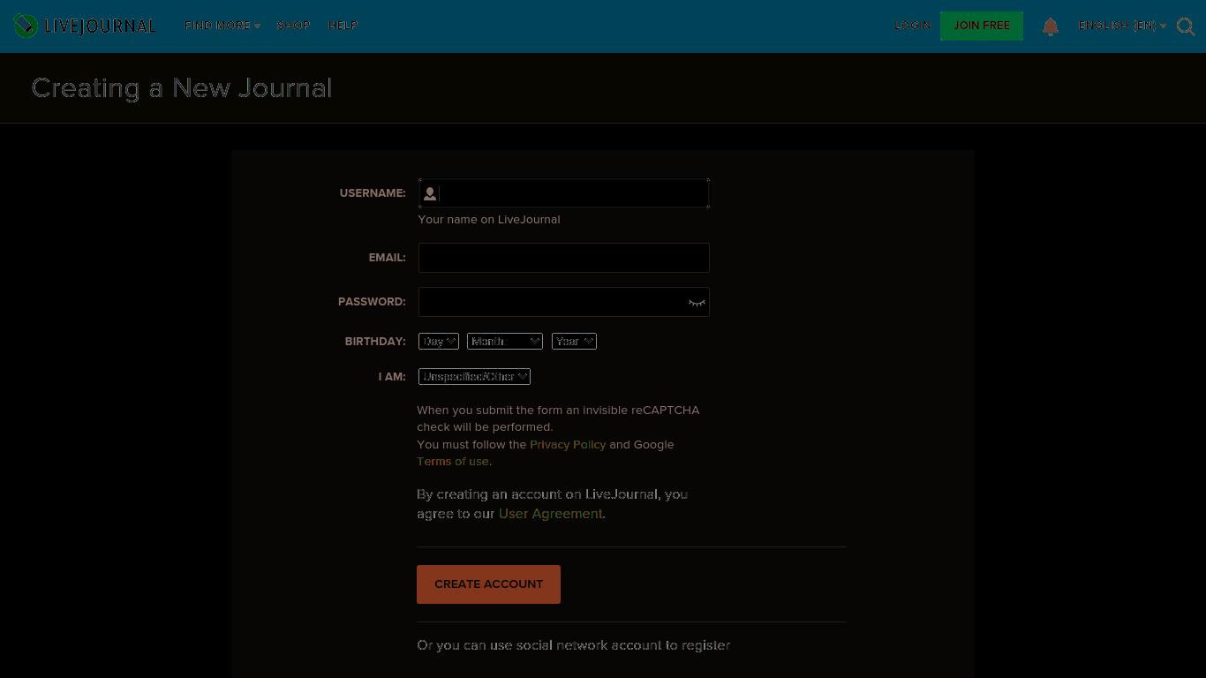This screenshot has width=1206, height=678.
Task: Click the LiveJournal wordmark text
Action: (x=100, y=26)
